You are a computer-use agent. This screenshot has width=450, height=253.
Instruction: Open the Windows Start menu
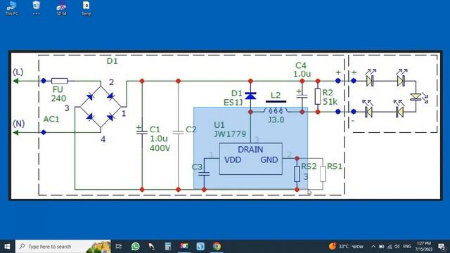pos(7,247)
